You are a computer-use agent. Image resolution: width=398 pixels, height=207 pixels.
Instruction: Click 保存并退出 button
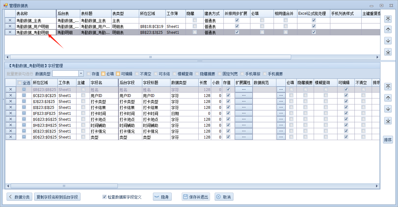coord(196,197)
